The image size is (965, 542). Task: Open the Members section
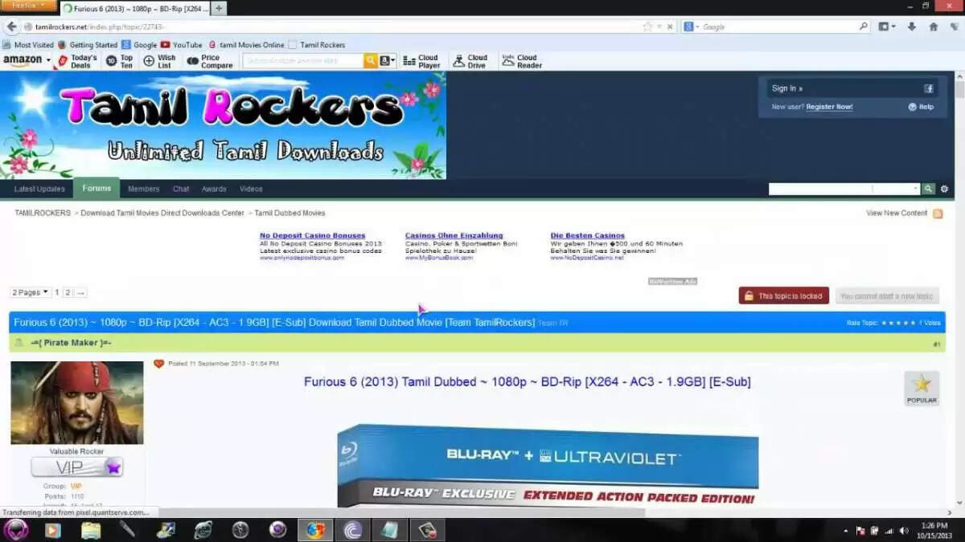[143, 188]
